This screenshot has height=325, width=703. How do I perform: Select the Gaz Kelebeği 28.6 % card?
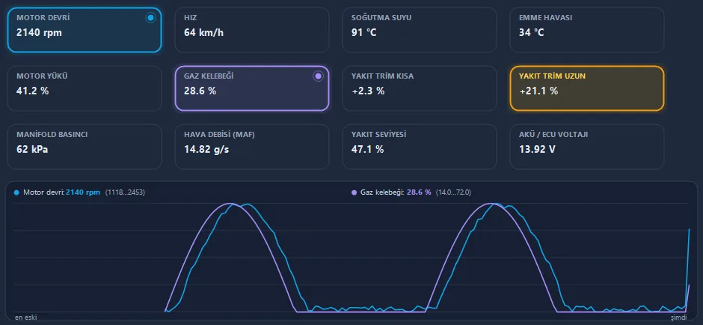coord(251,88)
